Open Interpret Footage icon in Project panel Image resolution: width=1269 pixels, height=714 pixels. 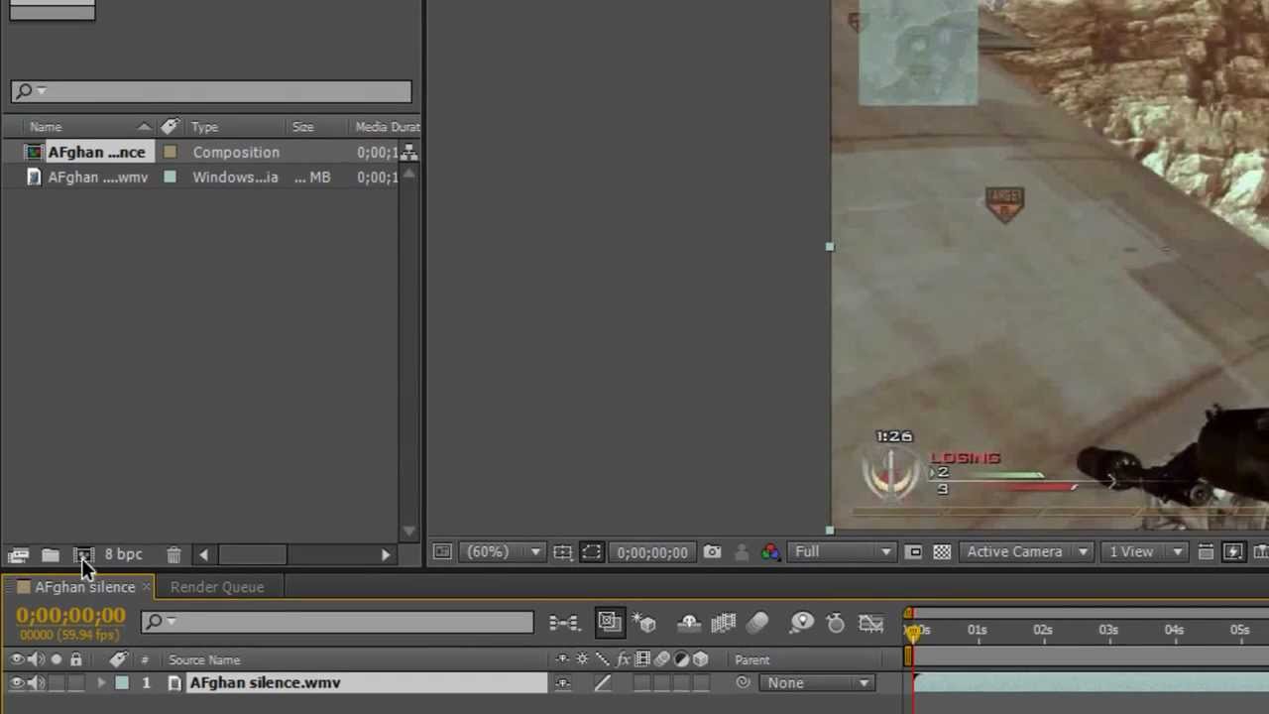(x=19, y=555)
